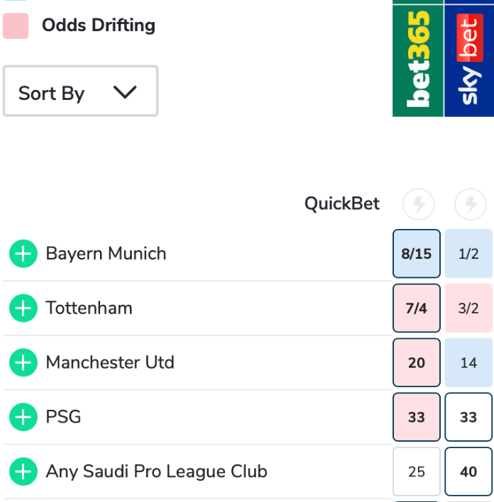Add Tottenham using green plus icon

tap(23, 308)
